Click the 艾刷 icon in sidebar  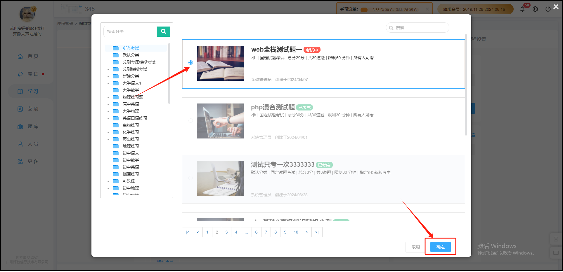pyautogui.click(x=20, y=109)
